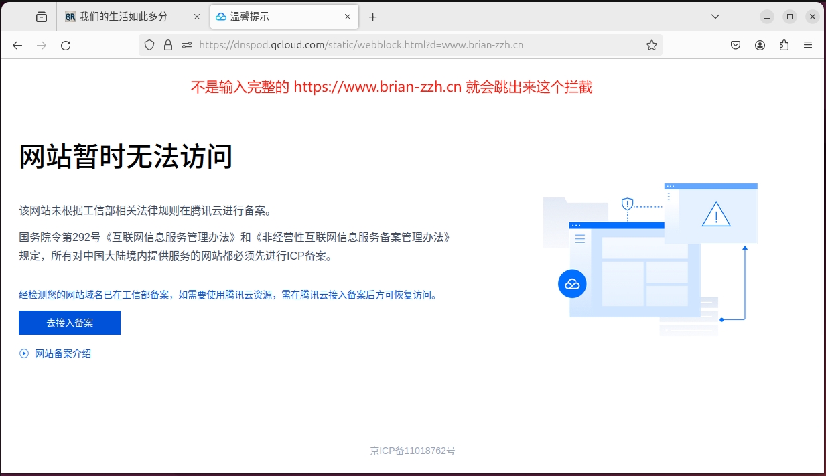Open tracking protection shield icon
This screenshot has height=476, width=826.
(149, 45)
